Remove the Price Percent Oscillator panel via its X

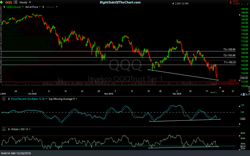pyautogui.click(x=4, y=99)
